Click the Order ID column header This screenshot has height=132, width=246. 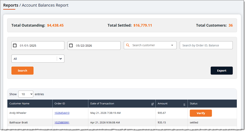[70, 104]
